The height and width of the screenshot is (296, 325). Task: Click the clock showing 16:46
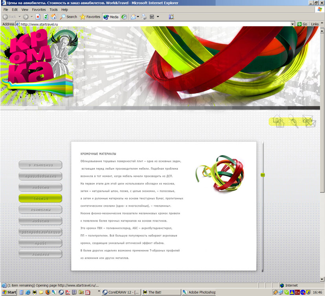317,292
